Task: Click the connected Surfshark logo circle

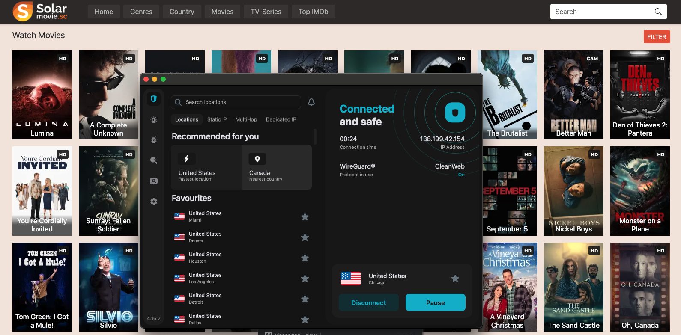Action: coord(455,113)
